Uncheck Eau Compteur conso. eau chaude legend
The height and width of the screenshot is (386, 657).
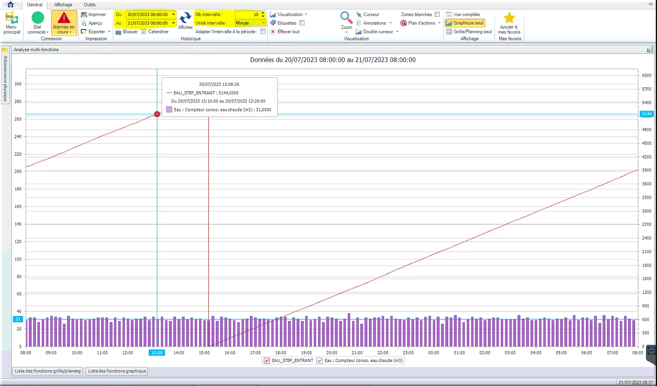pos(320,360)
